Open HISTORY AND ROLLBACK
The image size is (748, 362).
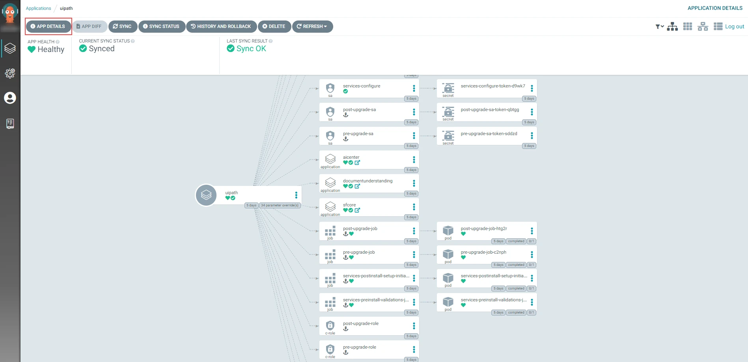click(221, 26)
